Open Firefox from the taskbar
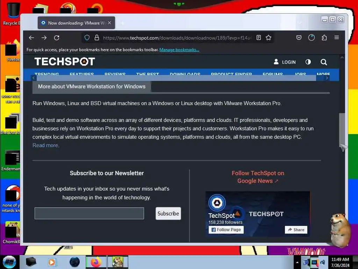The image size is (358, 269). tap(96, 262)
